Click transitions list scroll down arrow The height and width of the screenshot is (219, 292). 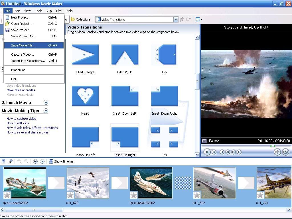(x=197, y=155)
